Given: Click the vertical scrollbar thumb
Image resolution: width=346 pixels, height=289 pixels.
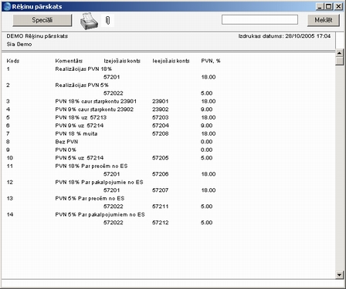Looking at the screenshot, I should (x=339, y=61).
